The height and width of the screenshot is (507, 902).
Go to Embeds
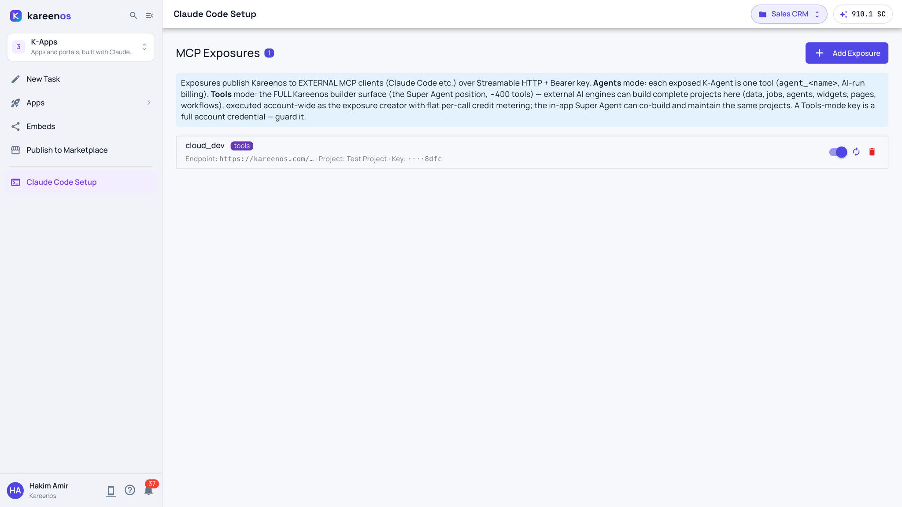coord(81,126)
